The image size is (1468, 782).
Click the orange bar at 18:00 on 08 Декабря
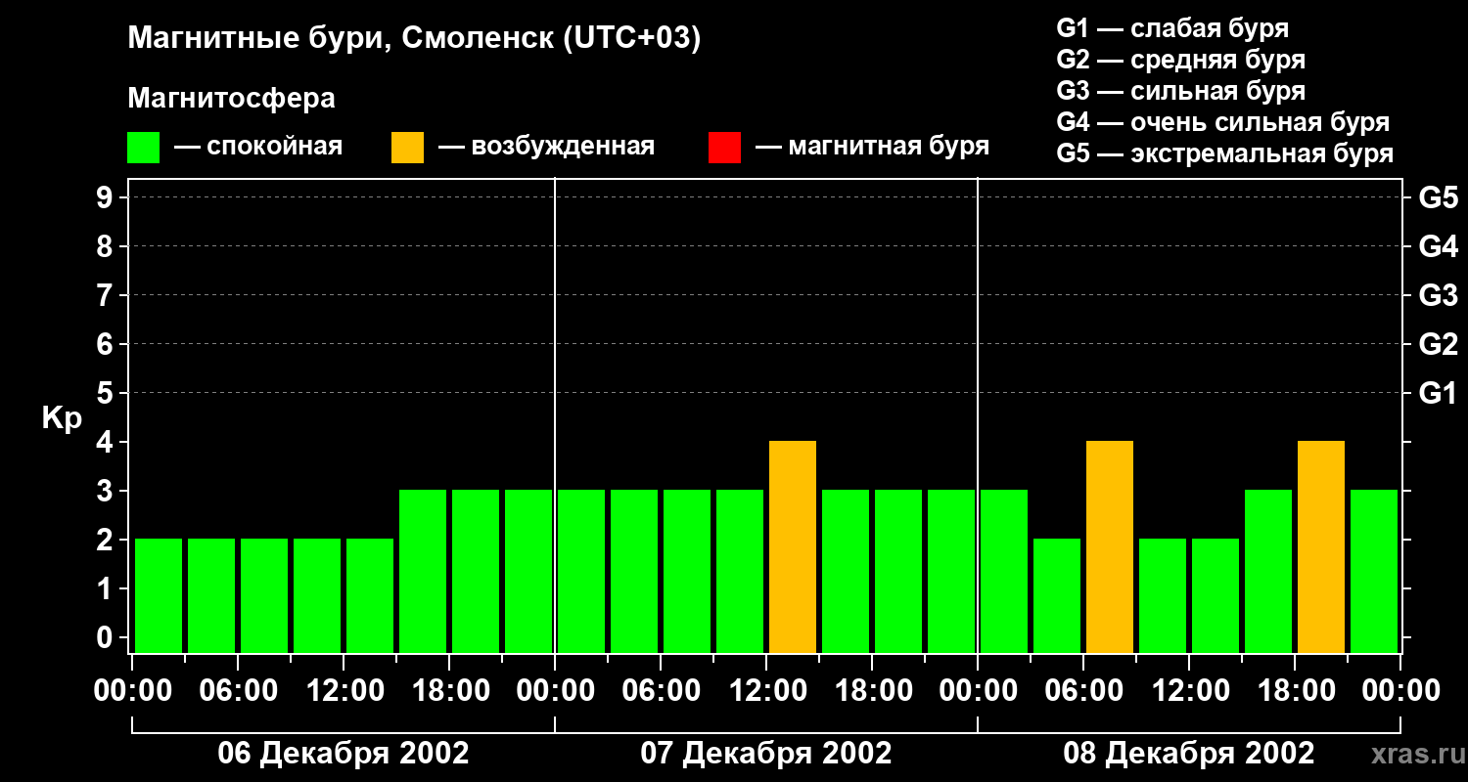coord(1321,547)
